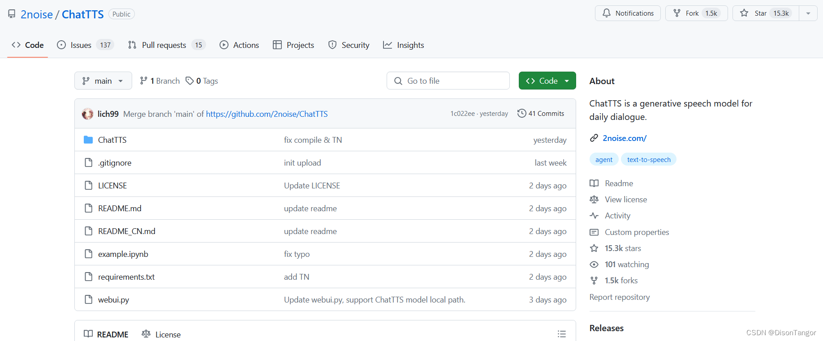Open the Pull requests tab
The width and height of the screenshot is (823, 341).
(x=166, y=45)
